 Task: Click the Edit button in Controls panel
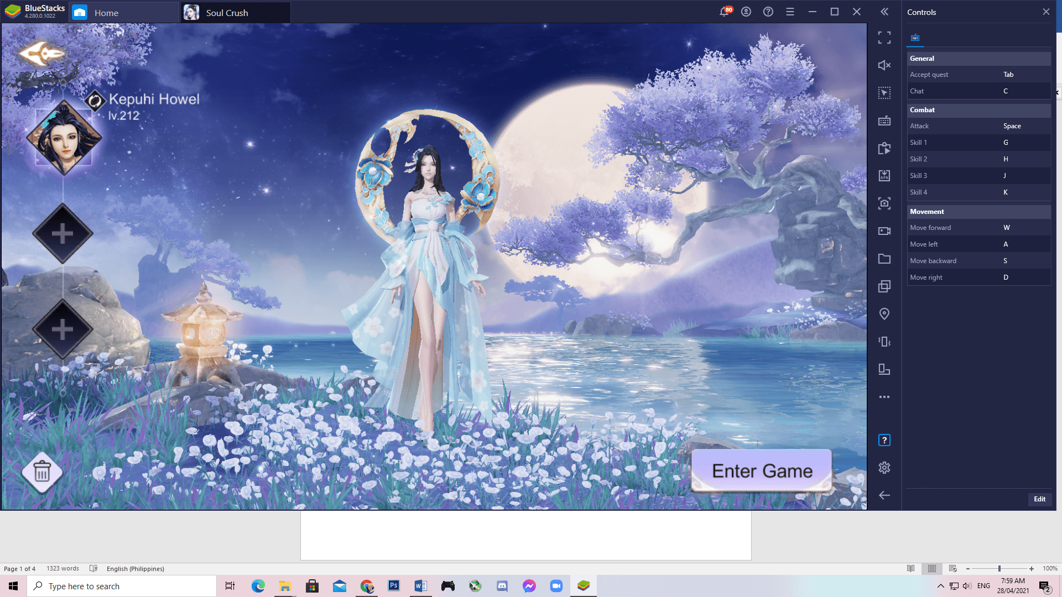(1040, 499)
